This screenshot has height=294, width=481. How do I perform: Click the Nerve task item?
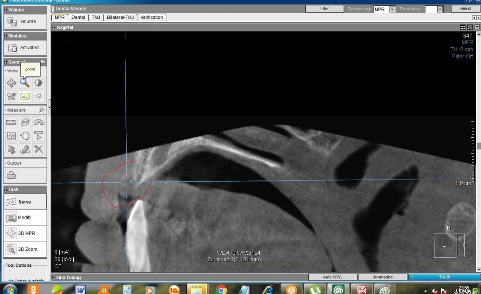[x=25, y=202]
